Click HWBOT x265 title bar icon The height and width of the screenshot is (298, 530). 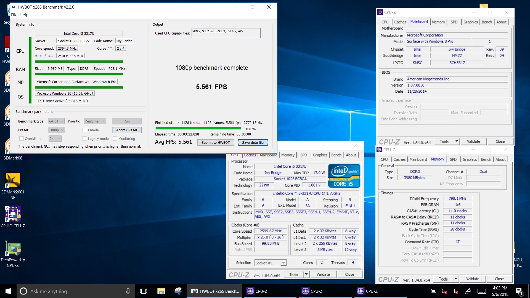[x=14, y=7]
